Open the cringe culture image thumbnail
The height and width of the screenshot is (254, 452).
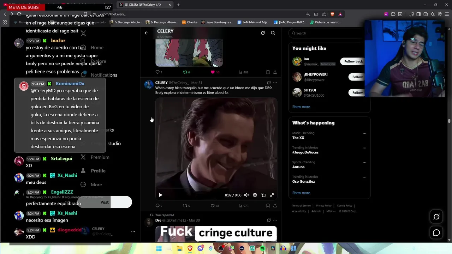(x=216, y=234)
